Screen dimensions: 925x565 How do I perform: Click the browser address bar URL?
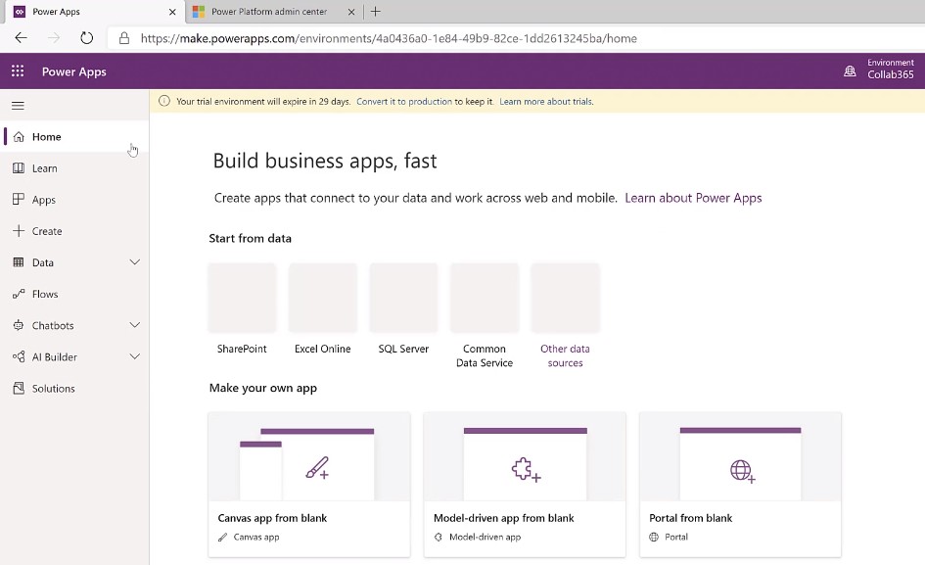[x=389, y=38]
